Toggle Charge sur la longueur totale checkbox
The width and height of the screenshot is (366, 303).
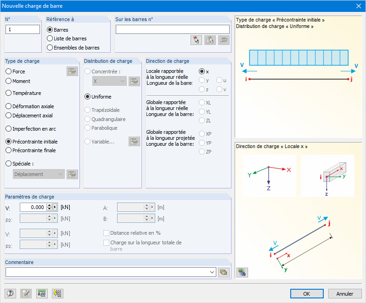coord(106,242)
